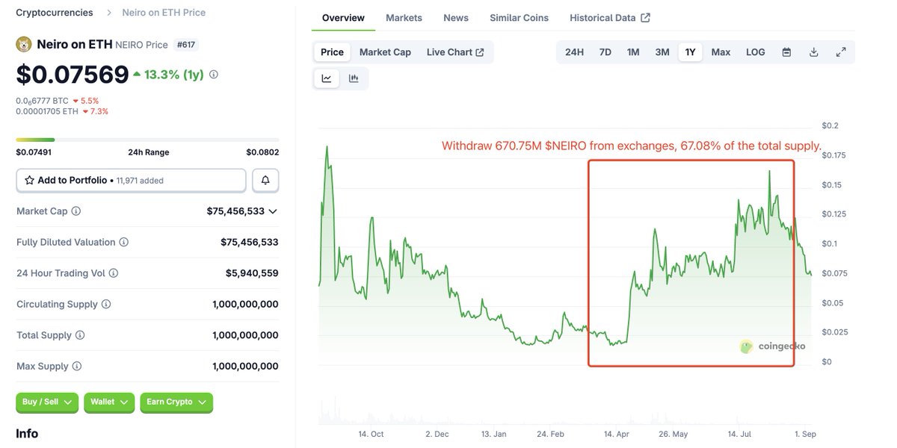Open the Buy / Sell dropdown
Image resolution: width=897 pixels, height=448 pixels.
point(47,402)
